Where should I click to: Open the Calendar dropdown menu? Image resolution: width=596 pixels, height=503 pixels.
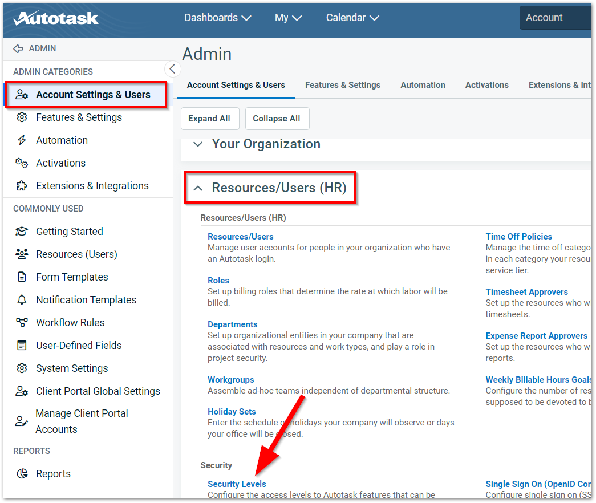[x=352, y=18]
